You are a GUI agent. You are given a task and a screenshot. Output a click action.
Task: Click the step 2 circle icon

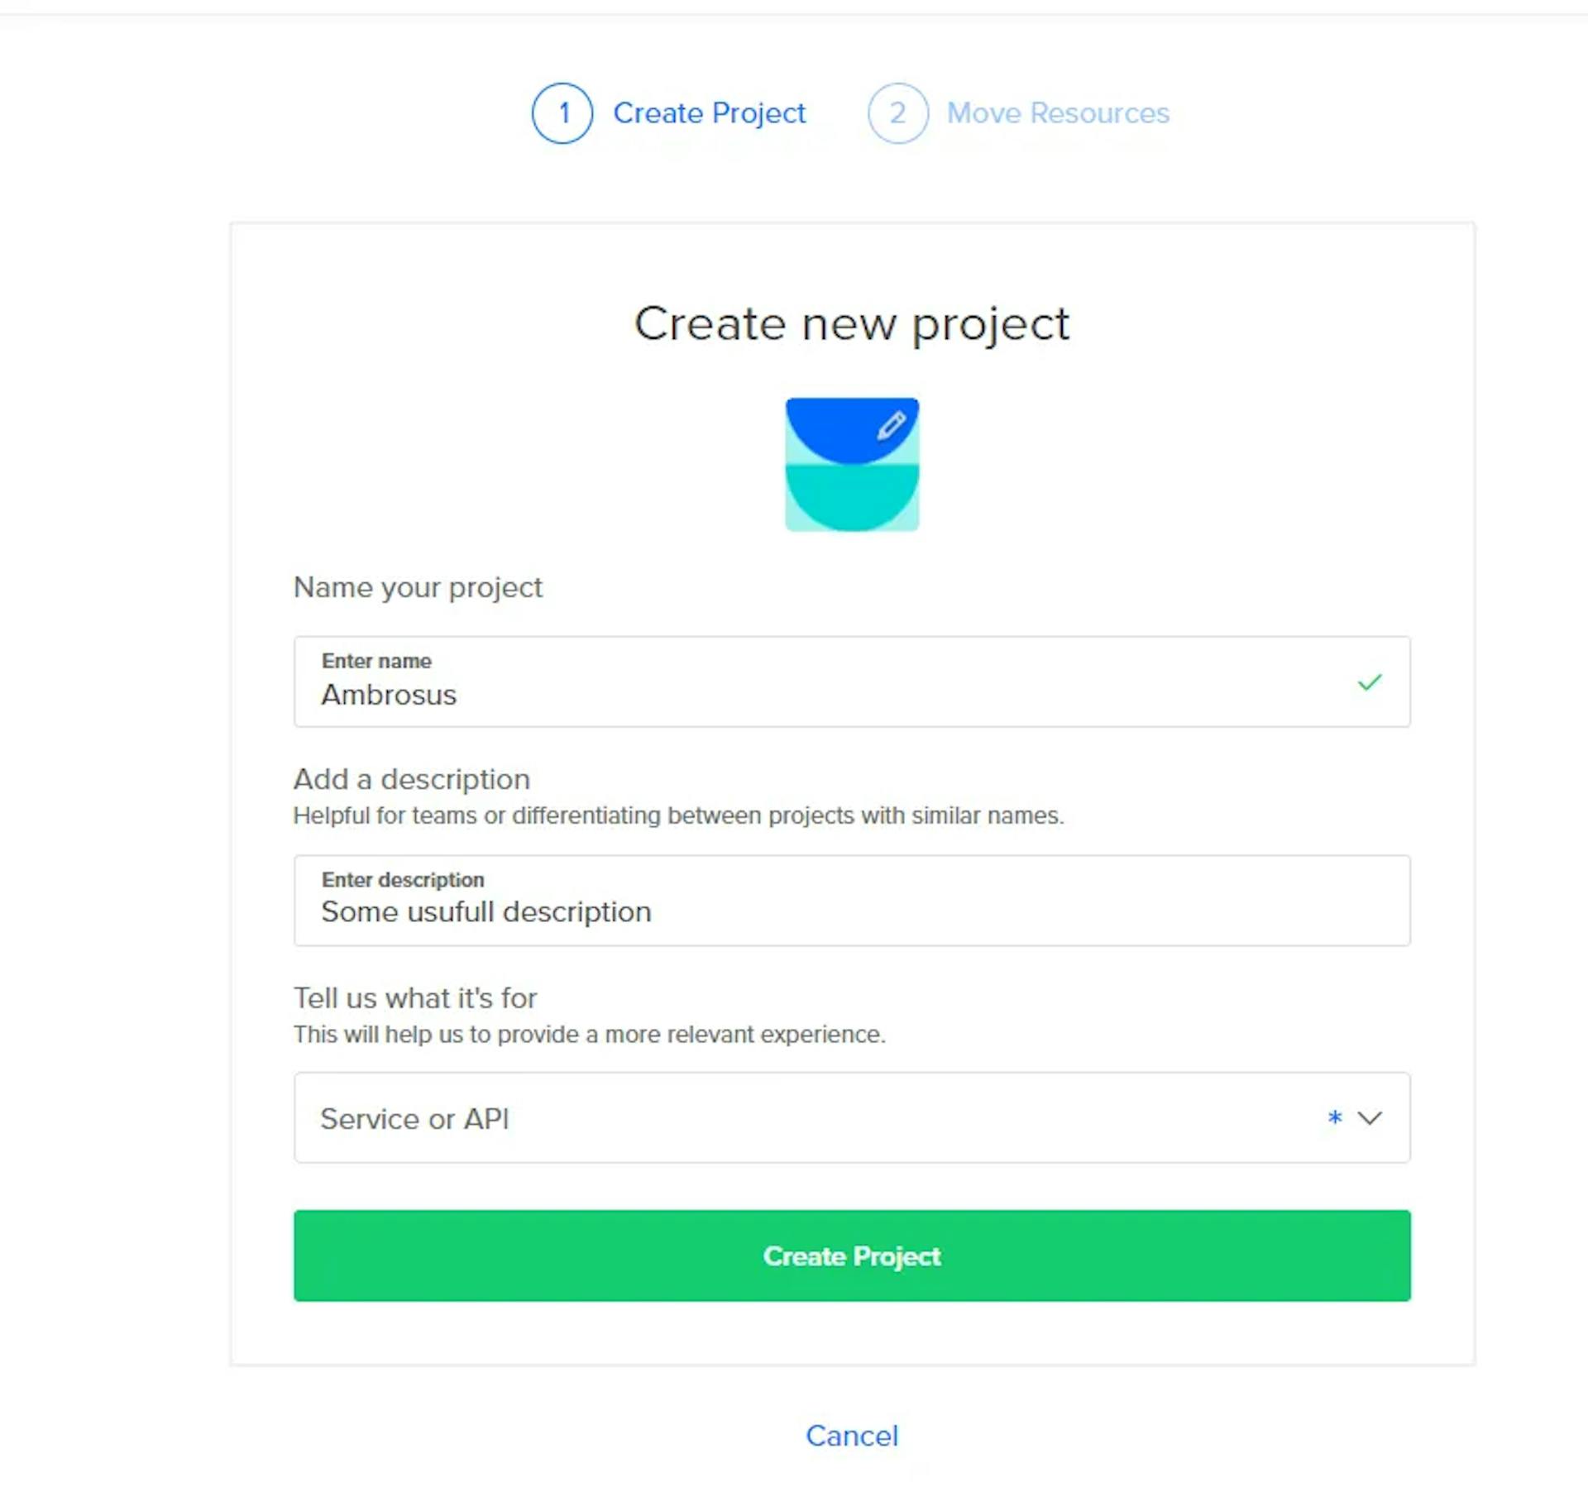click(x=897, y=113)
